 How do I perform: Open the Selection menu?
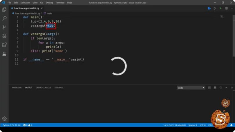pyautogui.click(x=25, y=3)
